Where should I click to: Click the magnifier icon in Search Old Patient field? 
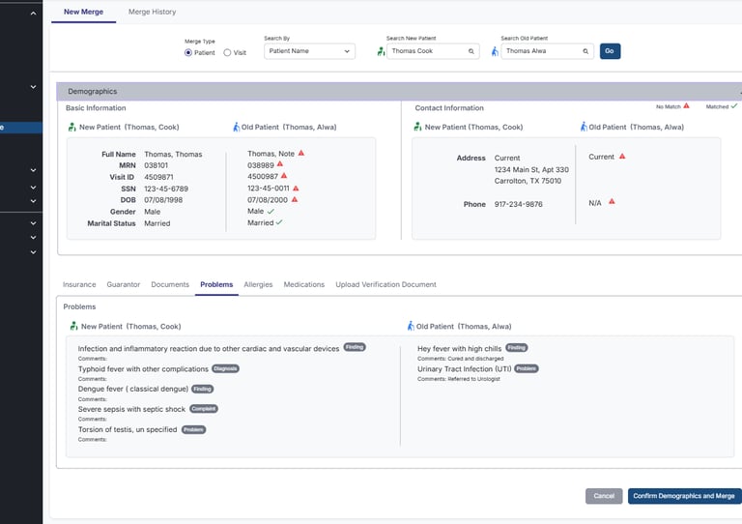pyautogui.click(x=585, y=51)
